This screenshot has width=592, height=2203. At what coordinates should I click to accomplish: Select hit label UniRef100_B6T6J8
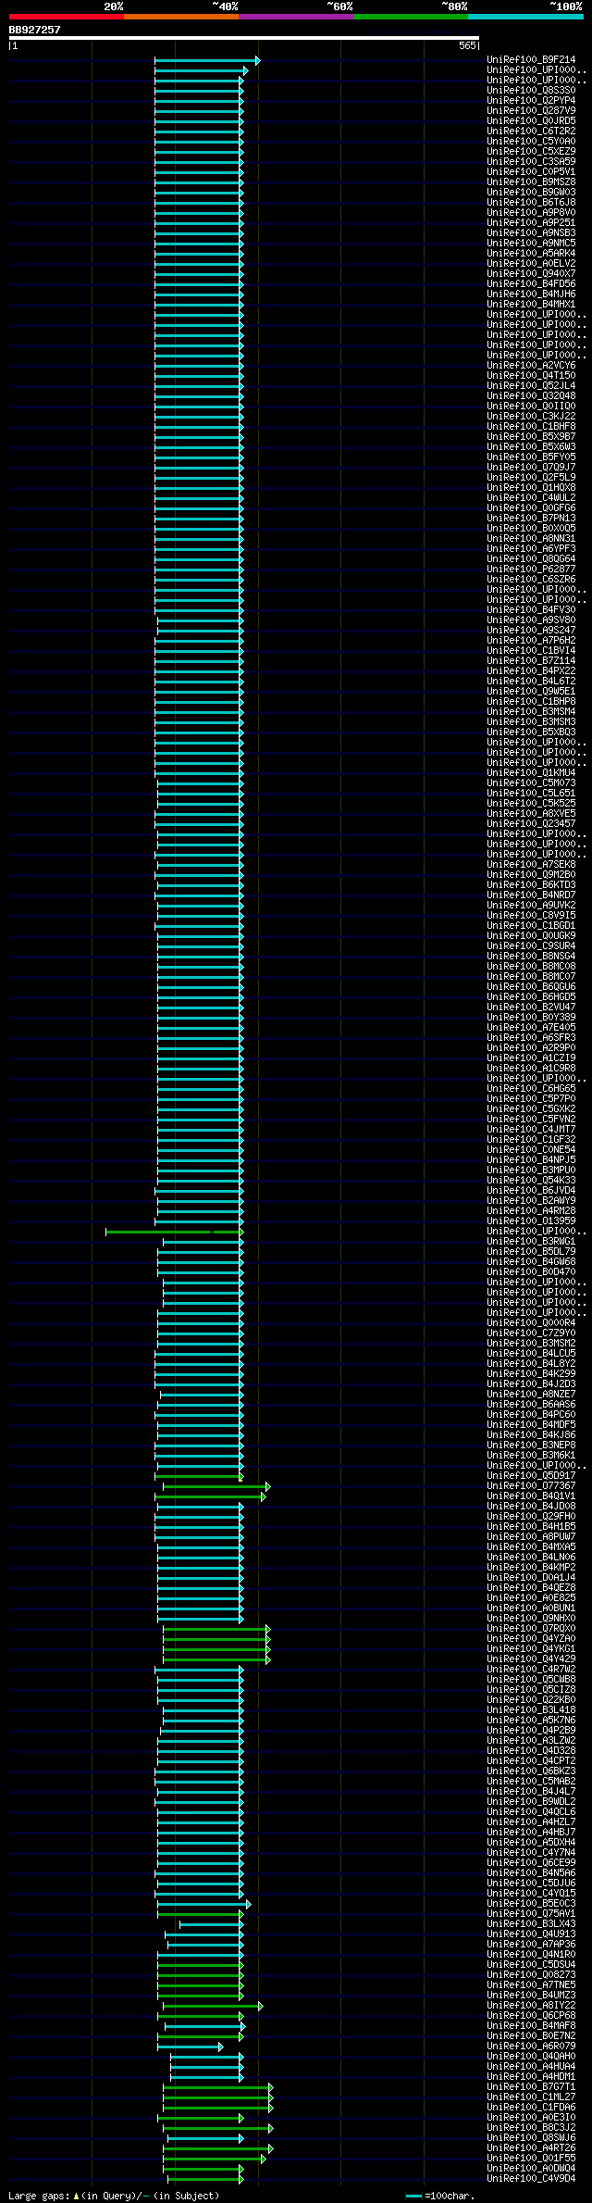coord(531,203)
